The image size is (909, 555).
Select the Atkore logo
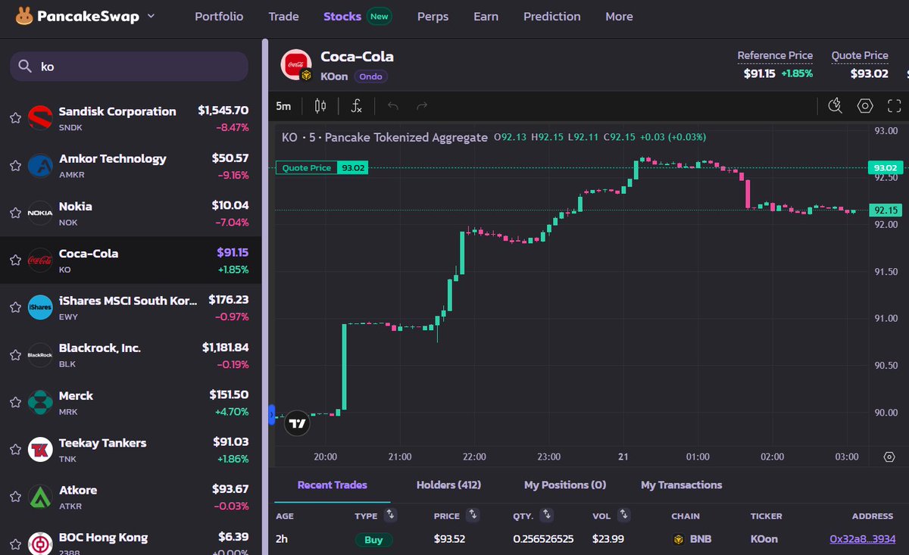point(40,497)
